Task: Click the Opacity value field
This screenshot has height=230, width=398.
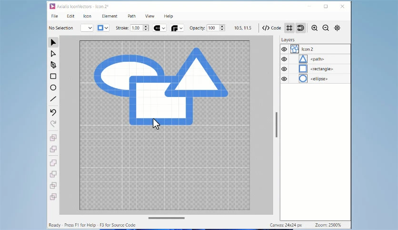Action: coord(213,28)
